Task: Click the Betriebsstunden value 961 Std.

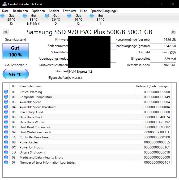Action: (x=163, y=65)
